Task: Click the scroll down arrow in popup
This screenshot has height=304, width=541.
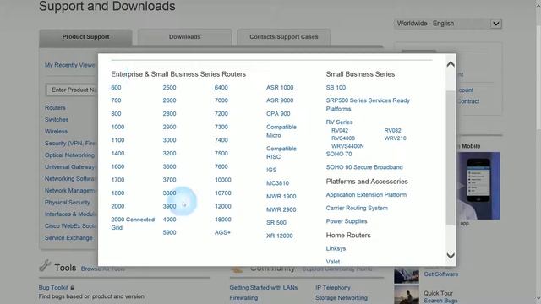Action: [x=451, y=255]
